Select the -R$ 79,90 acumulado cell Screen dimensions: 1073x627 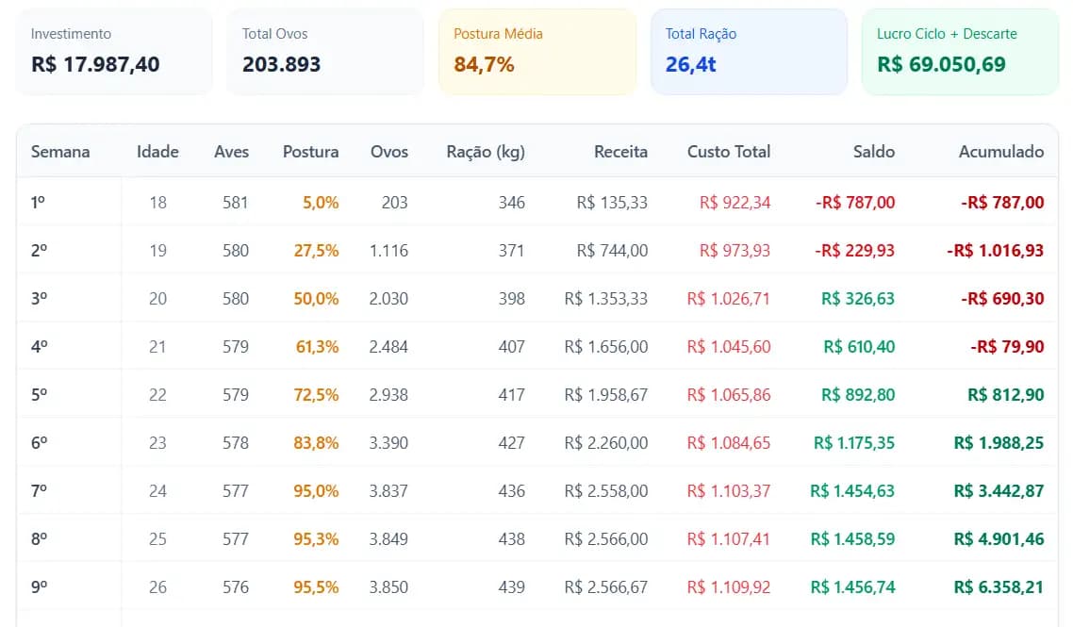(x=1007, y=347)
